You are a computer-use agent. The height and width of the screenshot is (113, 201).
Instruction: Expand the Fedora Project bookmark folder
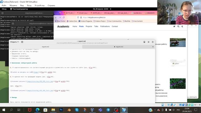pyautogui.click(x=100, y=21)
